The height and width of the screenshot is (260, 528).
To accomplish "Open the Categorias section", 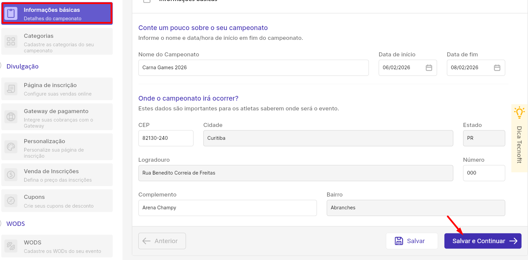I will (57, 42).
